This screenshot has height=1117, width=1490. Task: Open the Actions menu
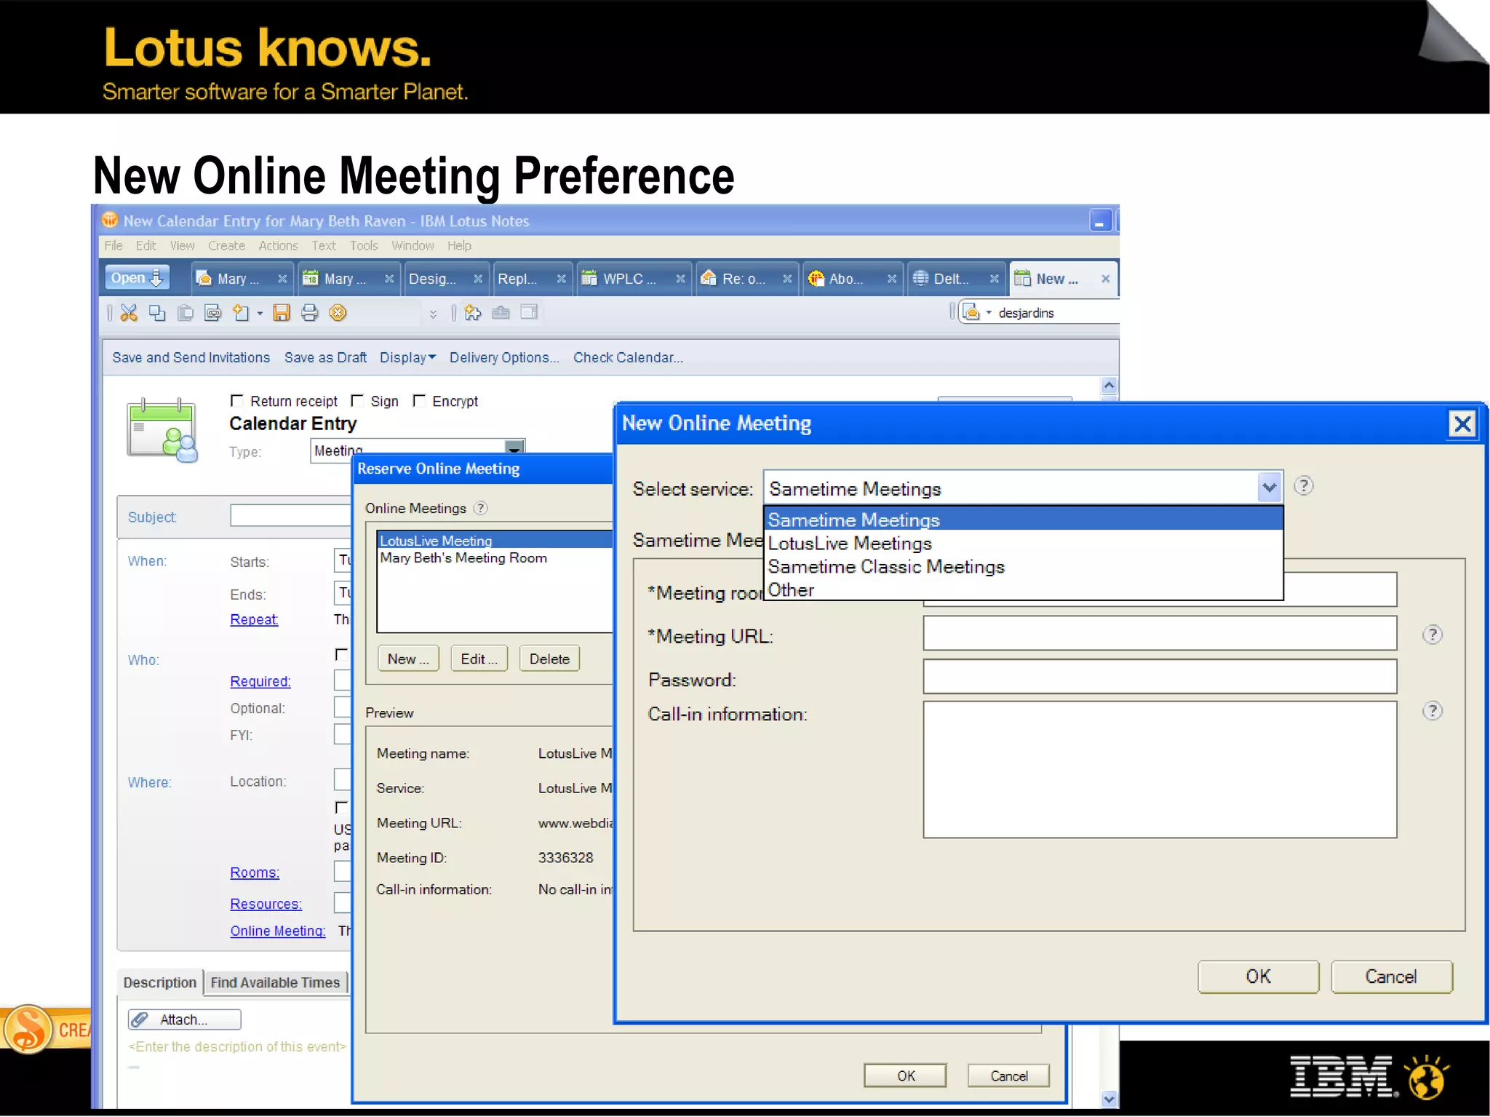278,246
